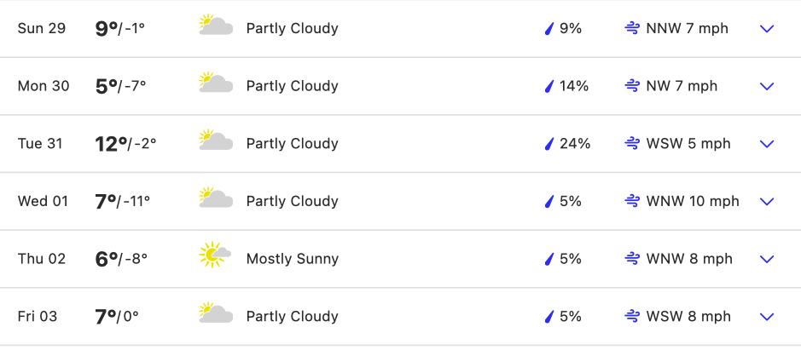Expand the Tue 31 forecast chevron
Screen dimensions: 801x350
coord(767,144)
